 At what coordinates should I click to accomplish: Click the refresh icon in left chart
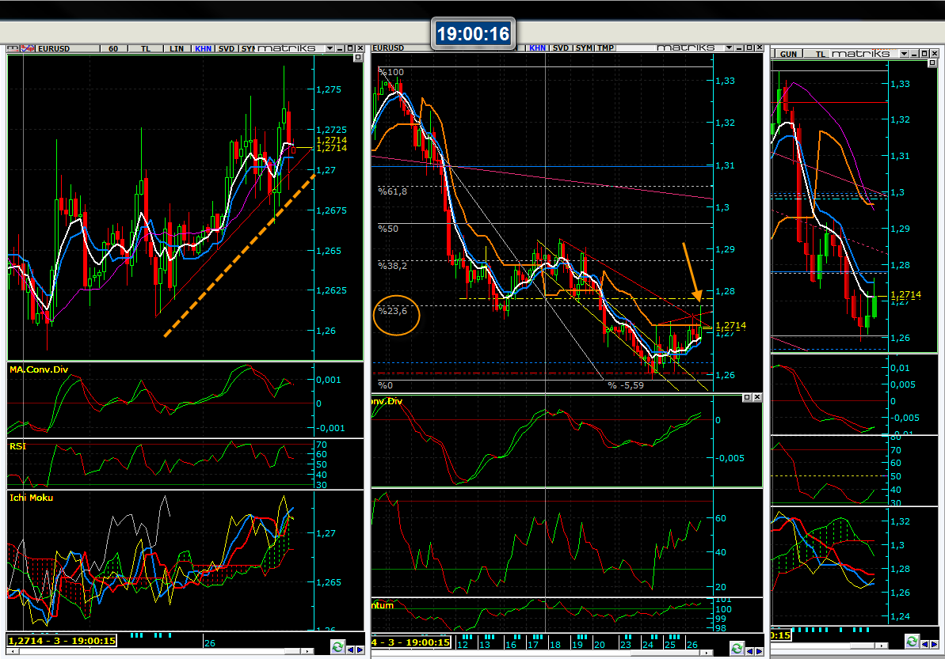pyautogui.click(x=338, y=646)
